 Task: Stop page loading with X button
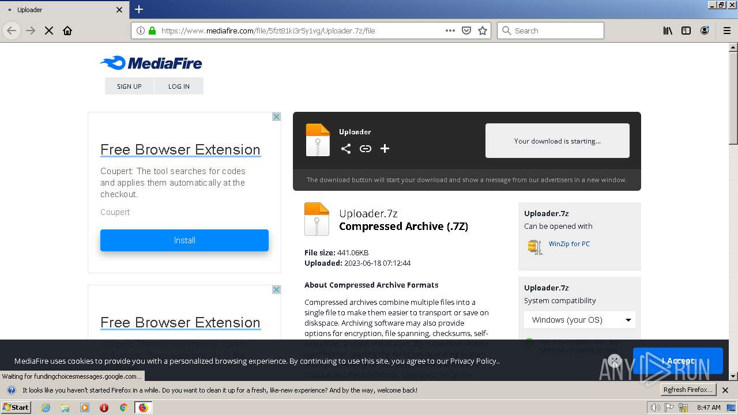coord(49,31)
